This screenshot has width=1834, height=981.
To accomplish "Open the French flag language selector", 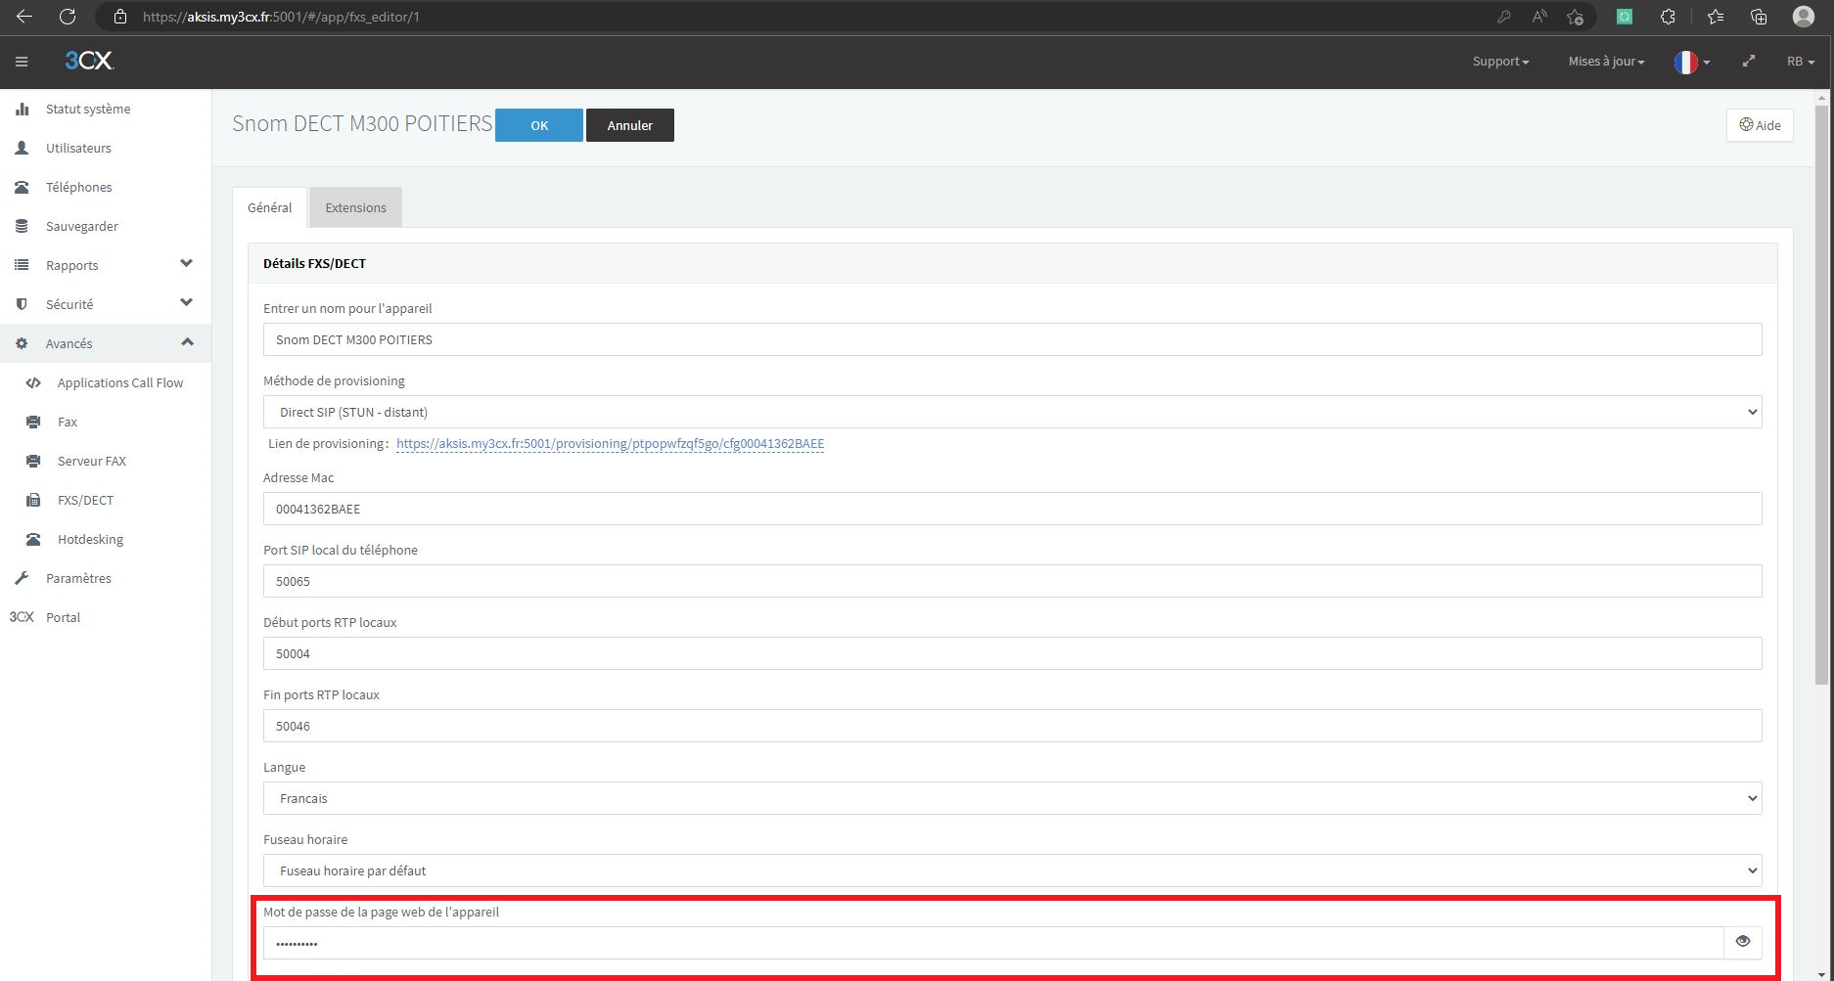I will (1692, 62).
